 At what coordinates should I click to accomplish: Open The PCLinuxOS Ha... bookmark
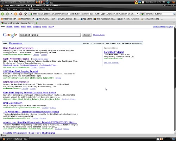coord(105,19)
